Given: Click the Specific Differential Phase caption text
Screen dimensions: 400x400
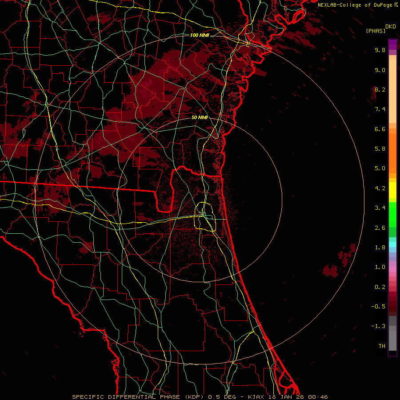Looking at the screenshot, I should [x=200, y=397].
